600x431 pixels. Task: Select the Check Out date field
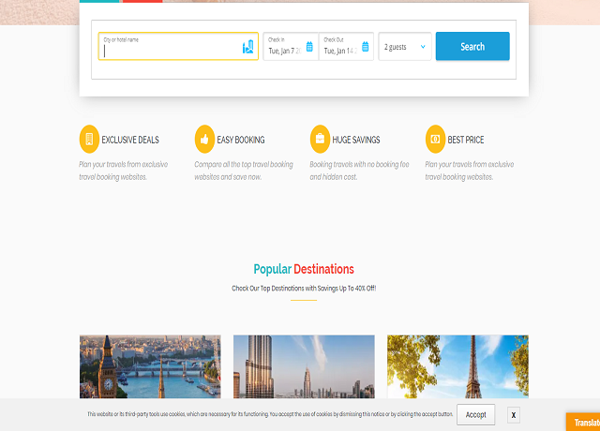340,51
